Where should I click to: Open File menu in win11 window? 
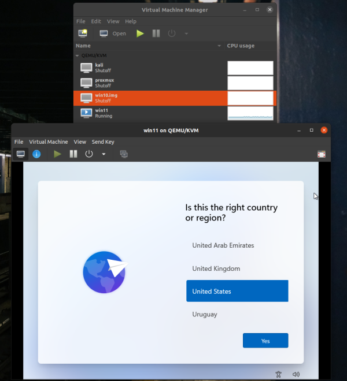tap(19, 141)
